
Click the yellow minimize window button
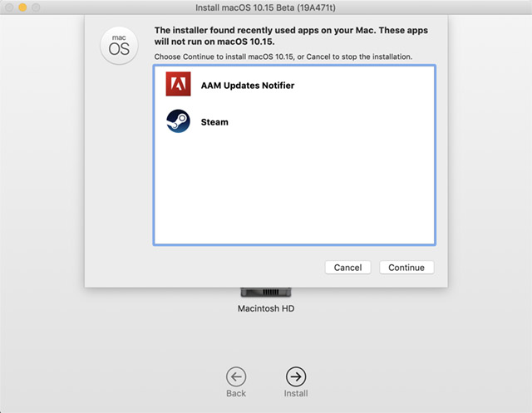(22, 7)
